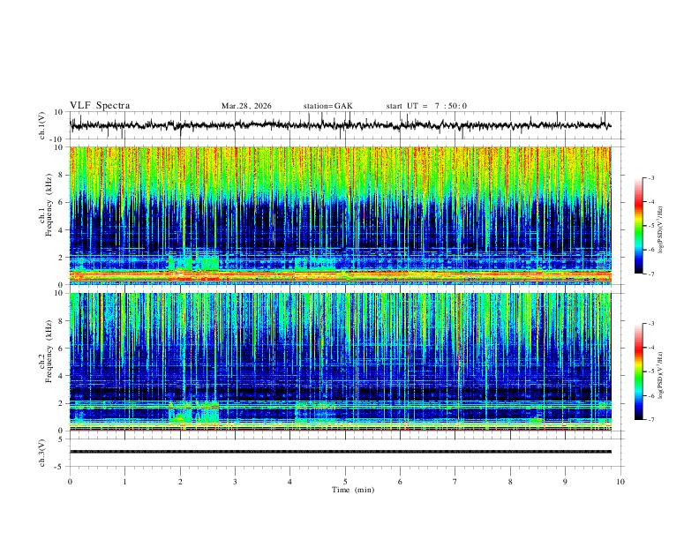Click the ch.1(V) waveform axis label

tap(42, 125)
